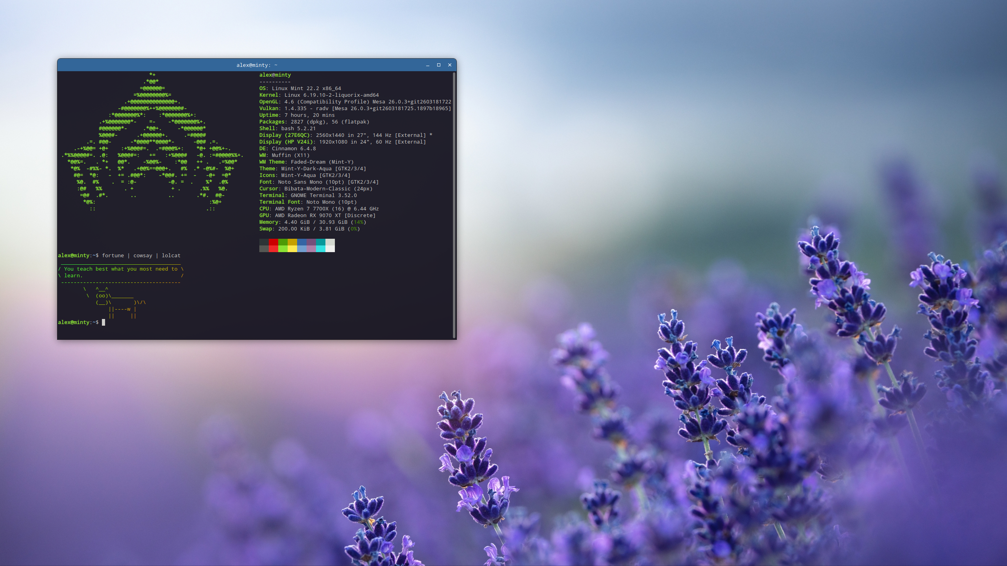This screenshot has height=566, width=1007.
Task: Click the dark red color block
Action: tap(273, 242)
